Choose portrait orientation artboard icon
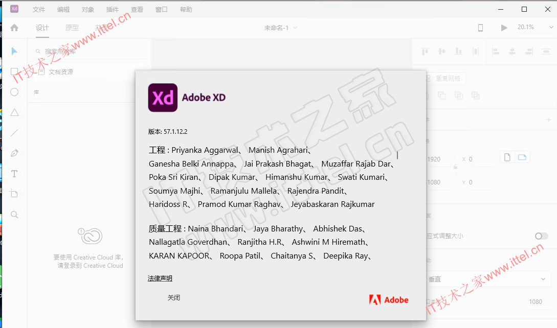This screenshot has width=557, height=328. [507, 157]
